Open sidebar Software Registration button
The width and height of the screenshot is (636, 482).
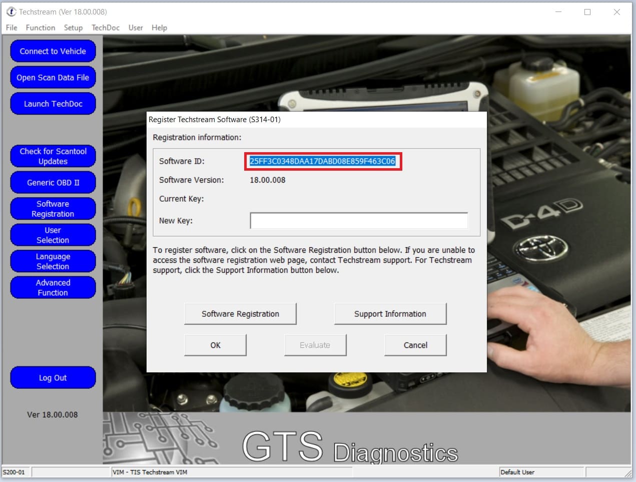pos(53,209)
